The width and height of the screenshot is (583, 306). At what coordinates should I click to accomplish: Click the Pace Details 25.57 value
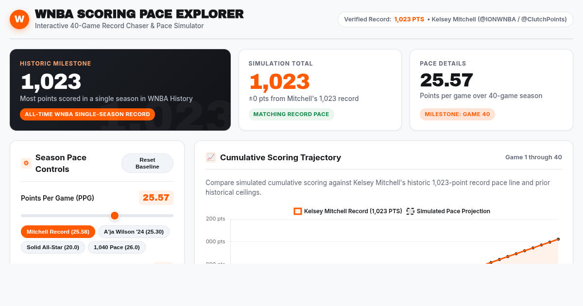446,80
